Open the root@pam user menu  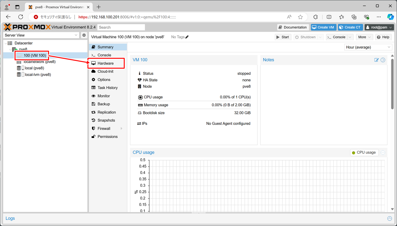tap(379, 27)
